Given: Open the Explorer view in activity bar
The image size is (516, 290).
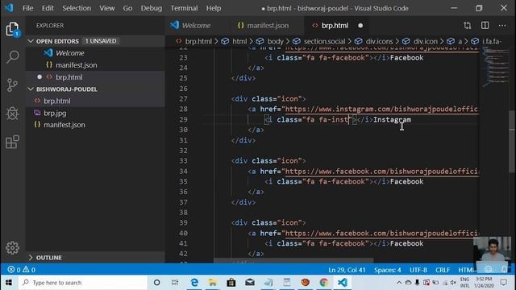Looking at the screenshot, I should click(13, 29).
